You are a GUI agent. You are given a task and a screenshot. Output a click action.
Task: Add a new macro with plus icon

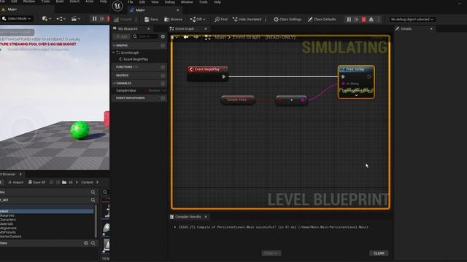163,76
